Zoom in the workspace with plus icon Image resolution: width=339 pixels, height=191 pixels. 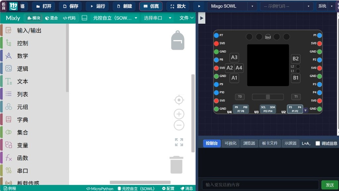[179, 114]
